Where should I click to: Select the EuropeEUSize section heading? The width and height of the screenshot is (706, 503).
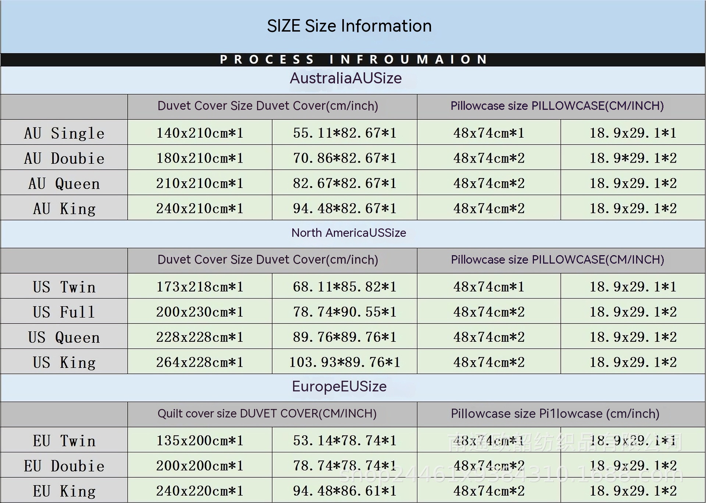click(339, 387)
